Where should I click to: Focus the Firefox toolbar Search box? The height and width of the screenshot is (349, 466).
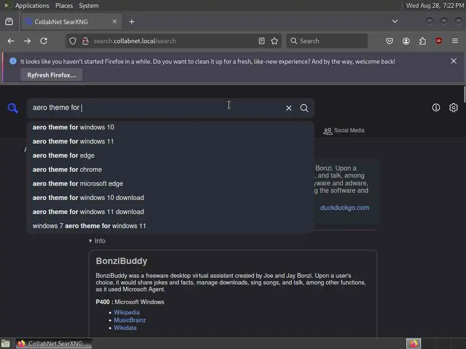[x=327, y=41]
